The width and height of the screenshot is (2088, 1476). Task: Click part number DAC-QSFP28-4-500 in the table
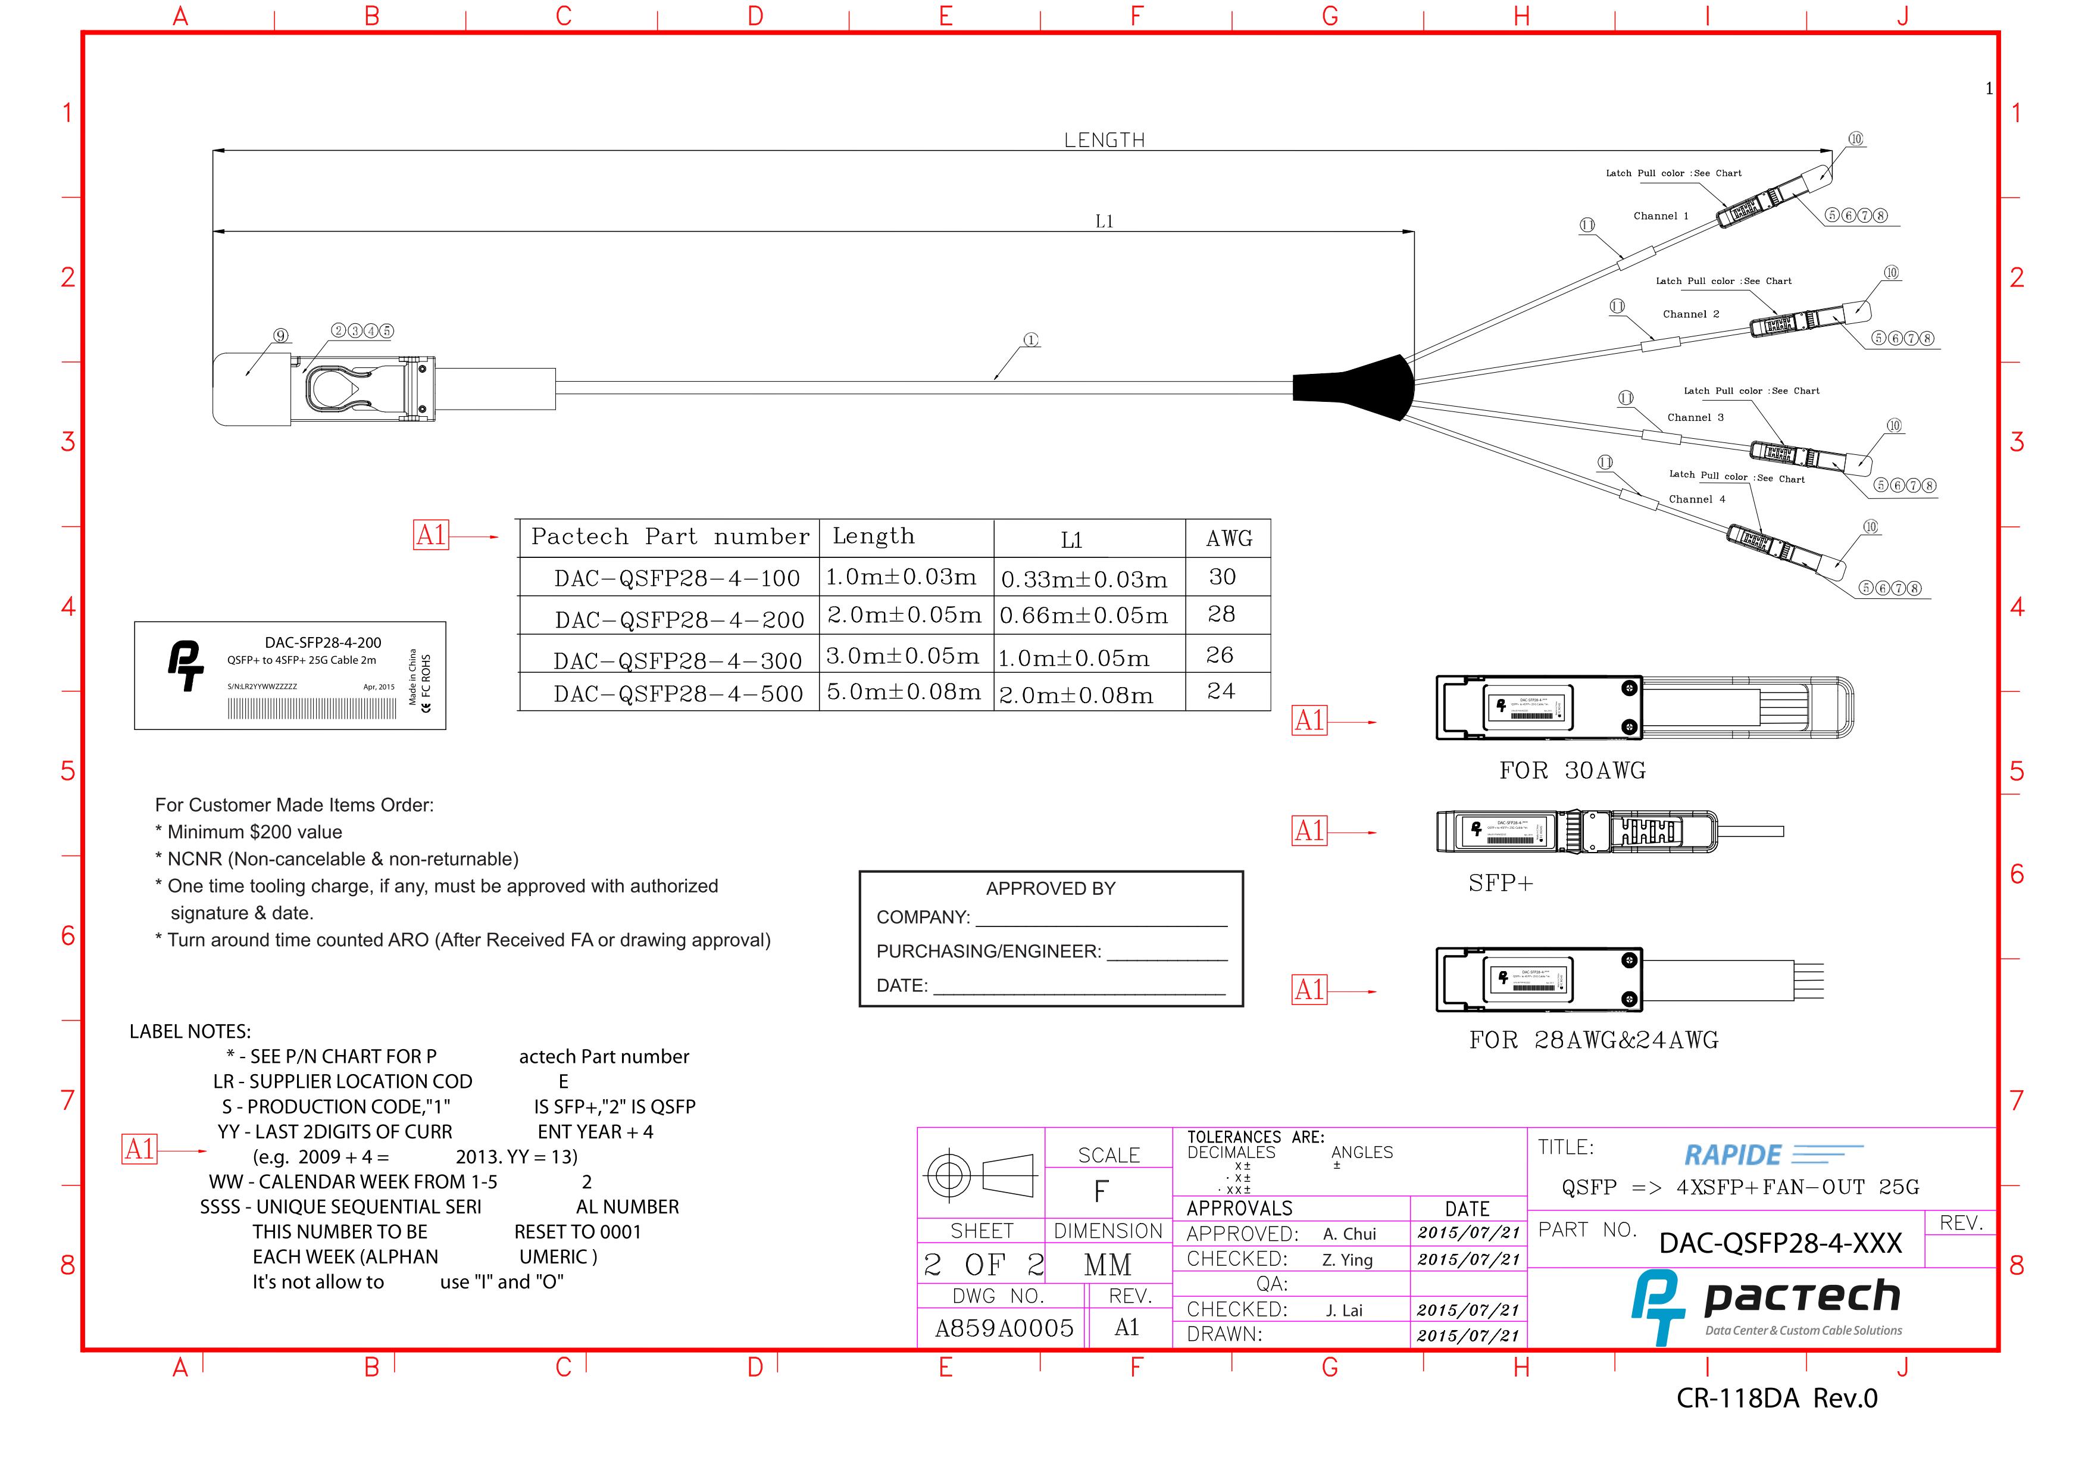click(679, 694)
